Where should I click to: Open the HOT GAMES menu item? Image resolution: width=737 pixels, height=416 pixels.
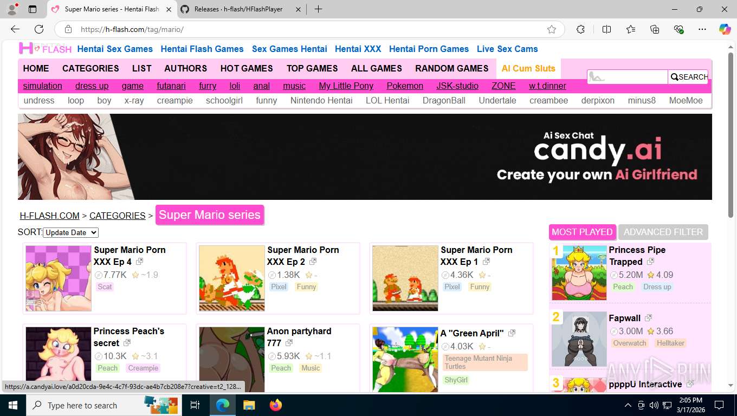(247, 68)
